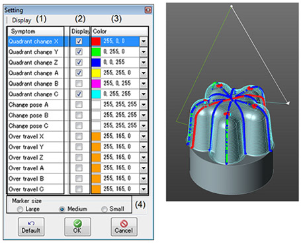301x244 pixels.
Task: Click the Default button
Action: pyautogui.click(x=31, y=227)
